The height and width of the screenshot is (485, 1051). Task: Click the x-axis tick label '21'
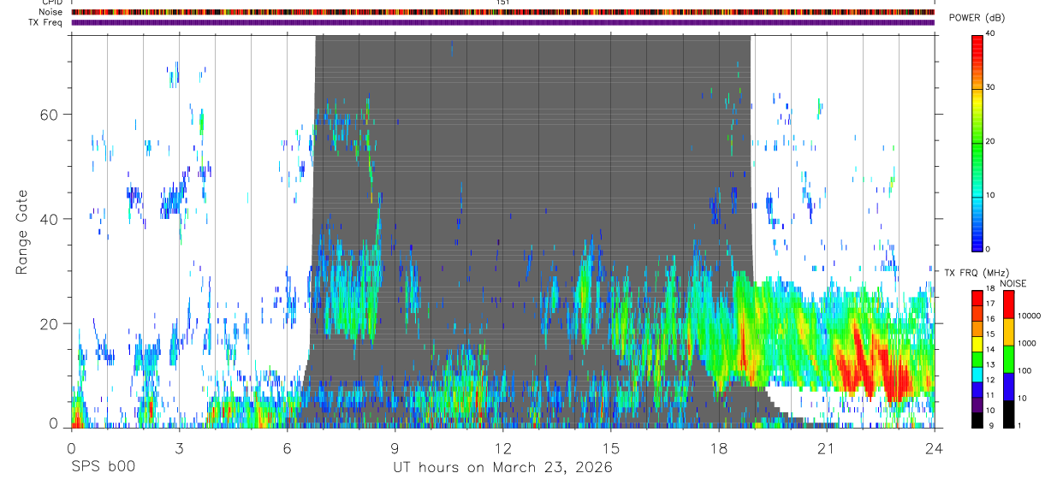click(826, 448)
